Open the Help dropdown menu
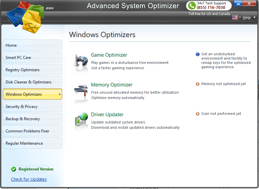The width and height of the screenshot is (259, 189). [x=247, y=18]
